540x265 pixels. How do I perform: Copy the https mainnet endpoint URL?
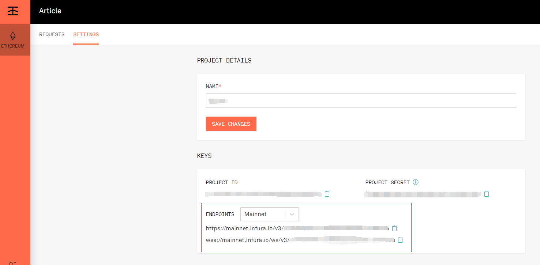[394, 228]
